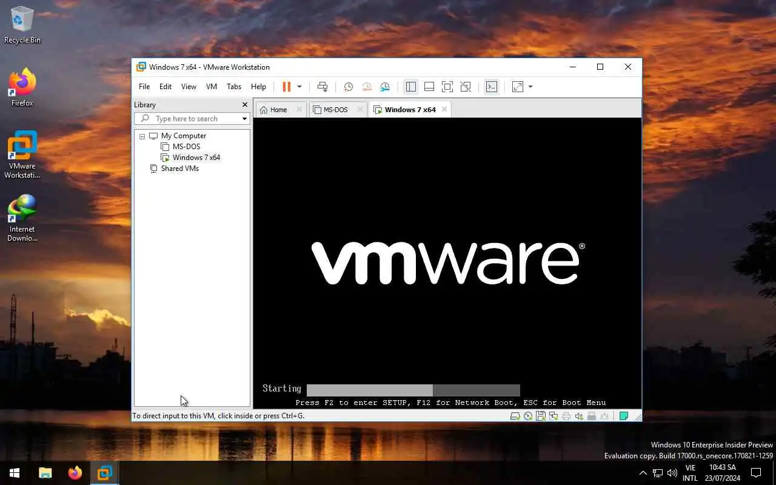Open the library search dropdown arrow
Viewport: 776px width, 485px height.
[x=245, y=119]
